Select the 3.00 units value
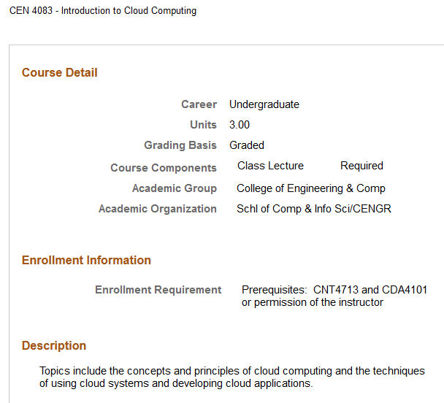This screenshot has height=403, width=444. click(x=240, y=125)
